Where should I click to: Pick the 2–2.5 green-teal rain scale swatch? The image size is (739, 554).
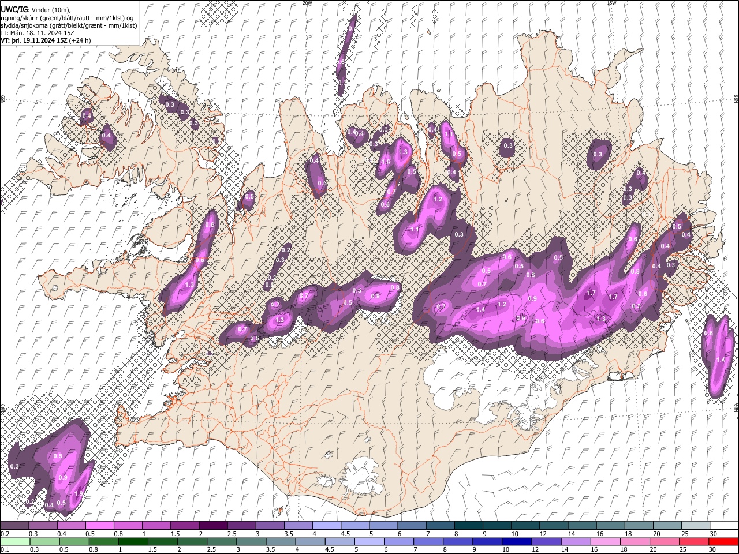tap(192, 541)
